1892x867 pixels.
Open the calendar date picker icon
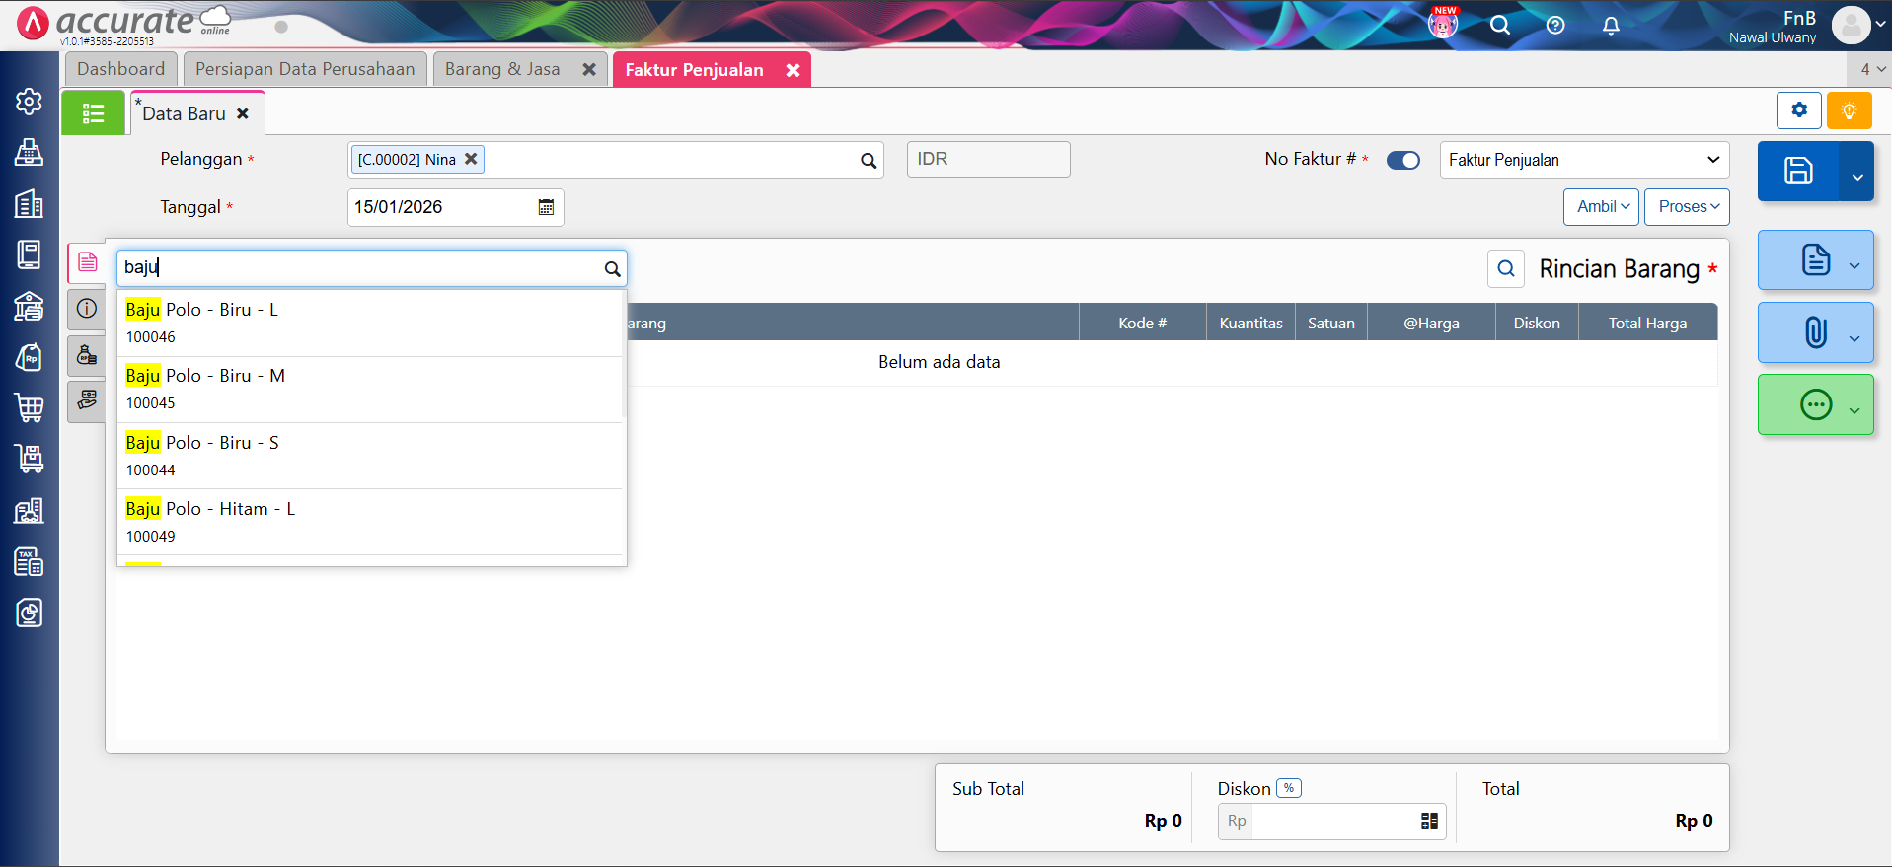tap(546, 207)
